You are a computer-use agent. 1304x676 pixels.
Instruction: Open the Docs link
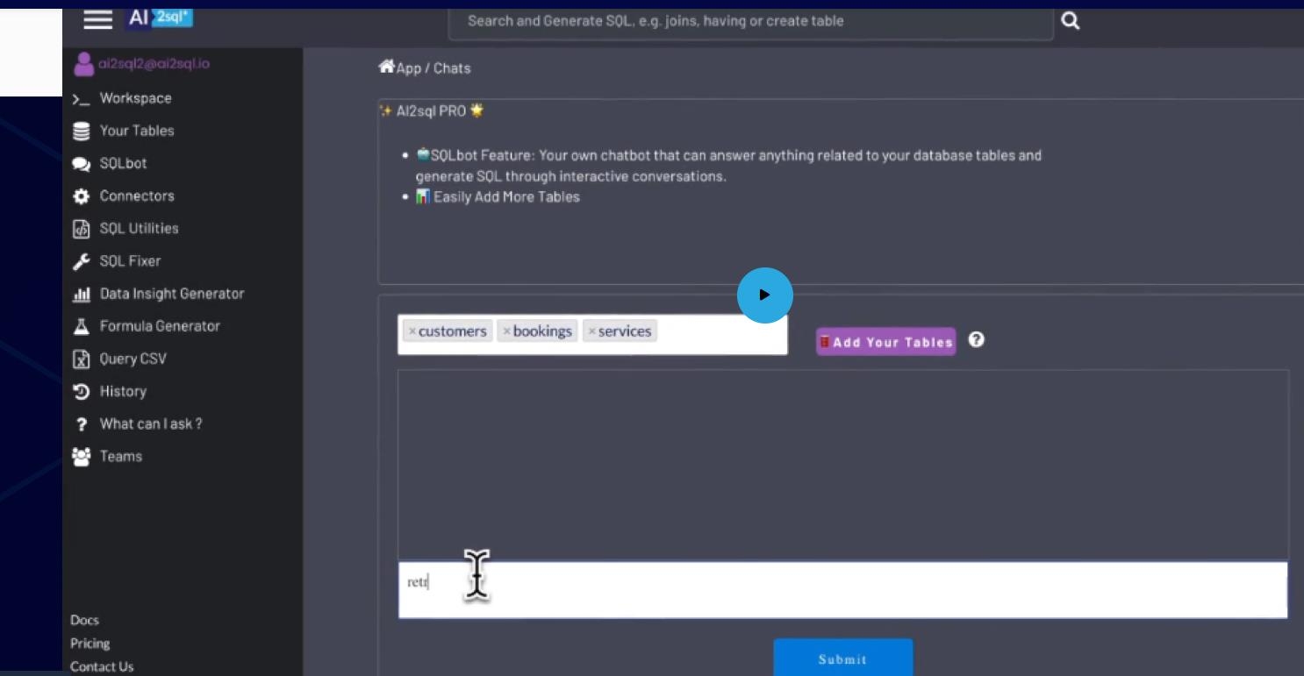84,620
